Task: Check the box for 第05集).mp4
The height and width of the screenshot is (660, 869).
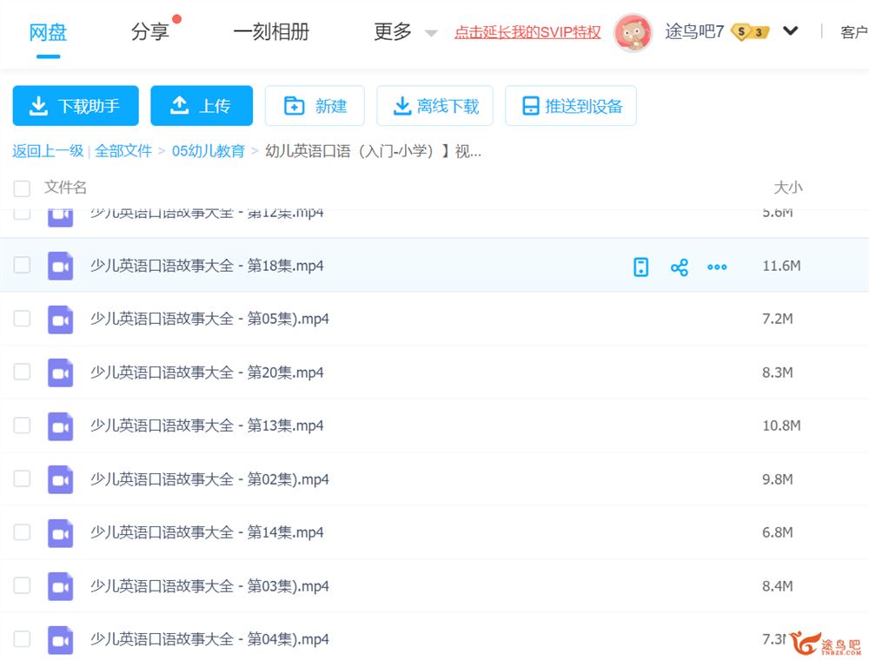Action: (x=22, y=319)
